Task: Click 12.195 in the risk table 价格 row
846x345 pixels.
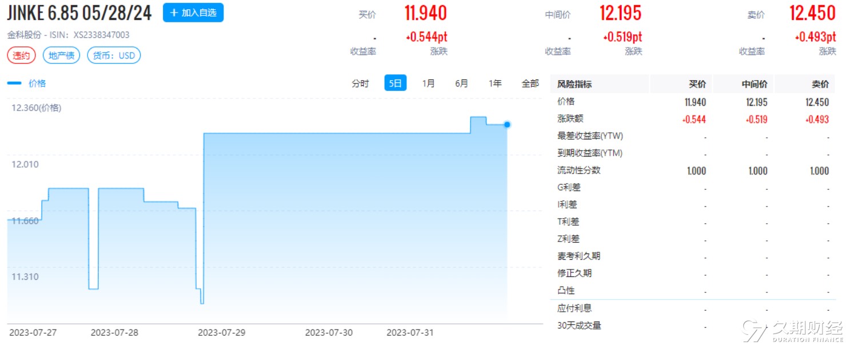Action: 757,102
